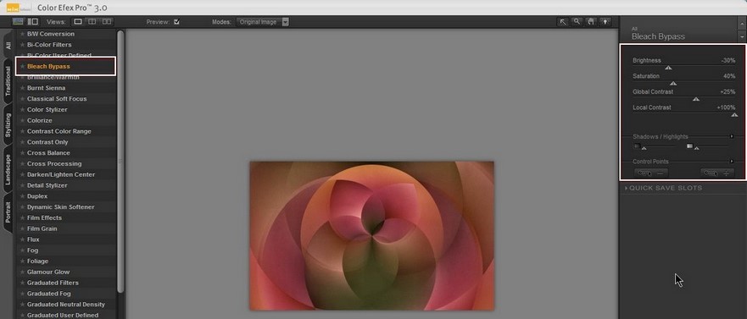Star the Bleach Bypass filter as favorite
The image size is (747, 319).
coord(22,67)
